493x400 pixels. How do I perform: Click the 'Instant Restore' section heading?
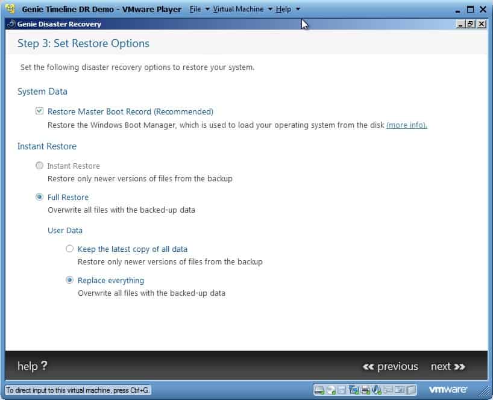(x=47, y=146)
